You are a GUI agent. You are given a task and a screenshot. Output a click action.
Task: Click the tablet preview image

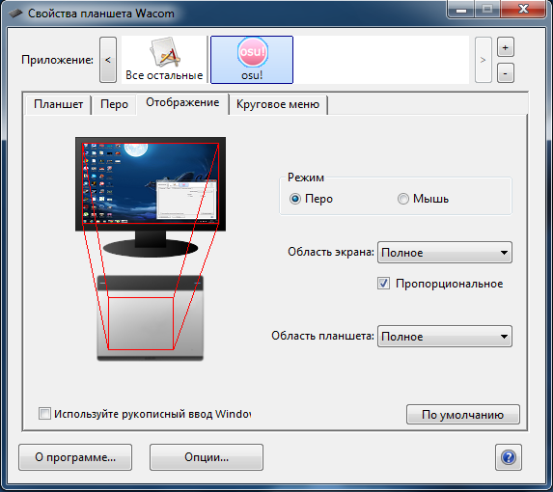[151, 318]
